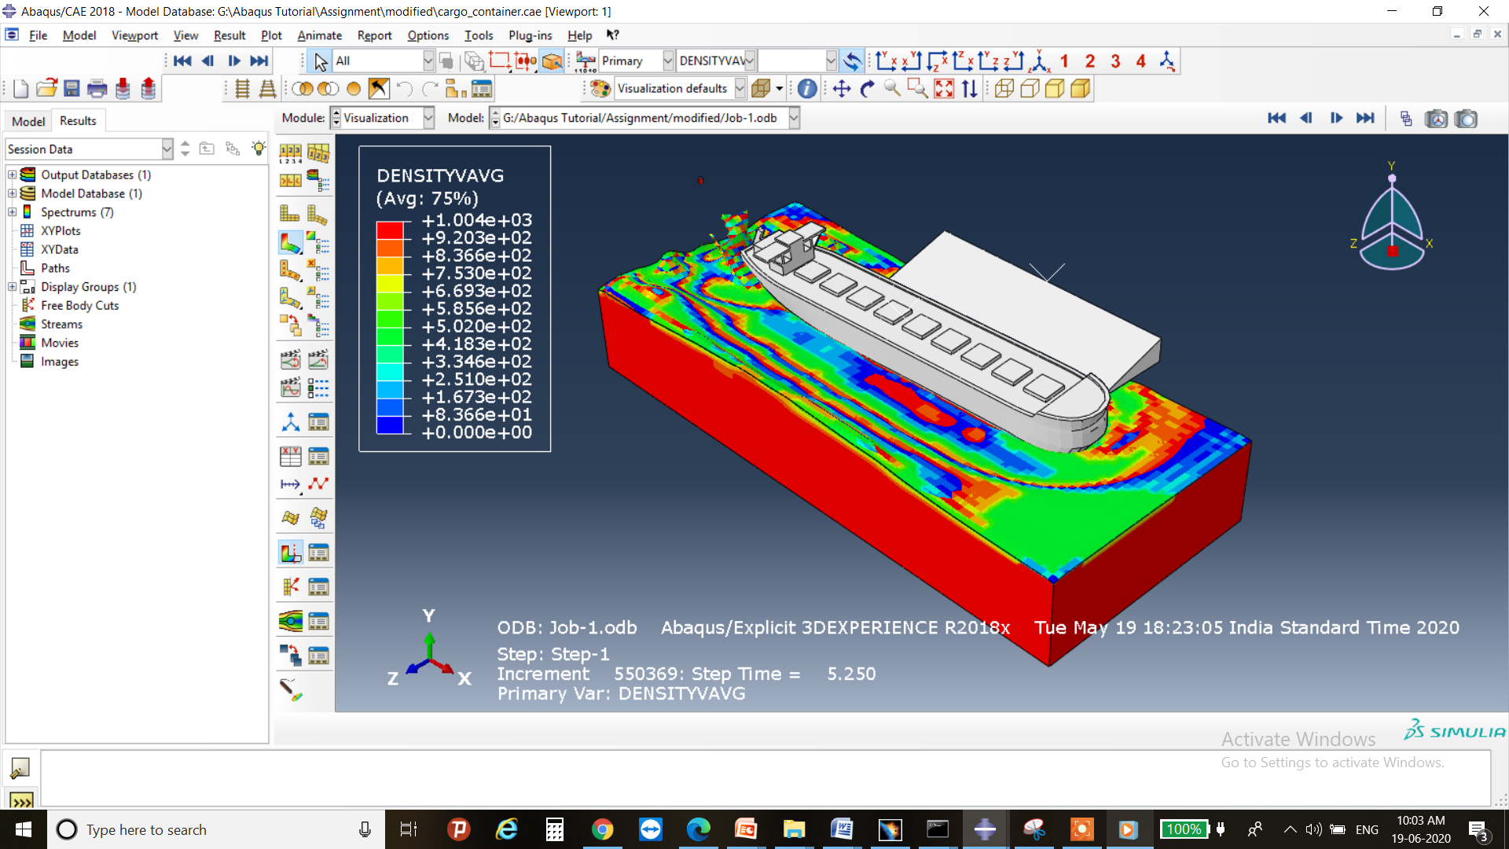
Task: Advance to next frame in top-right controls
Action: point(1336,118)
